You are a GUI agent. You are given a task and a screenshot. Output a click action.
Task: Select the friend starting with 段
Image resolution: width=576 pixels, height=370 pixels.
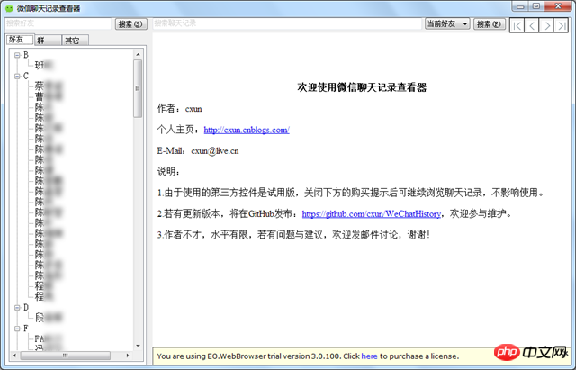48,318
